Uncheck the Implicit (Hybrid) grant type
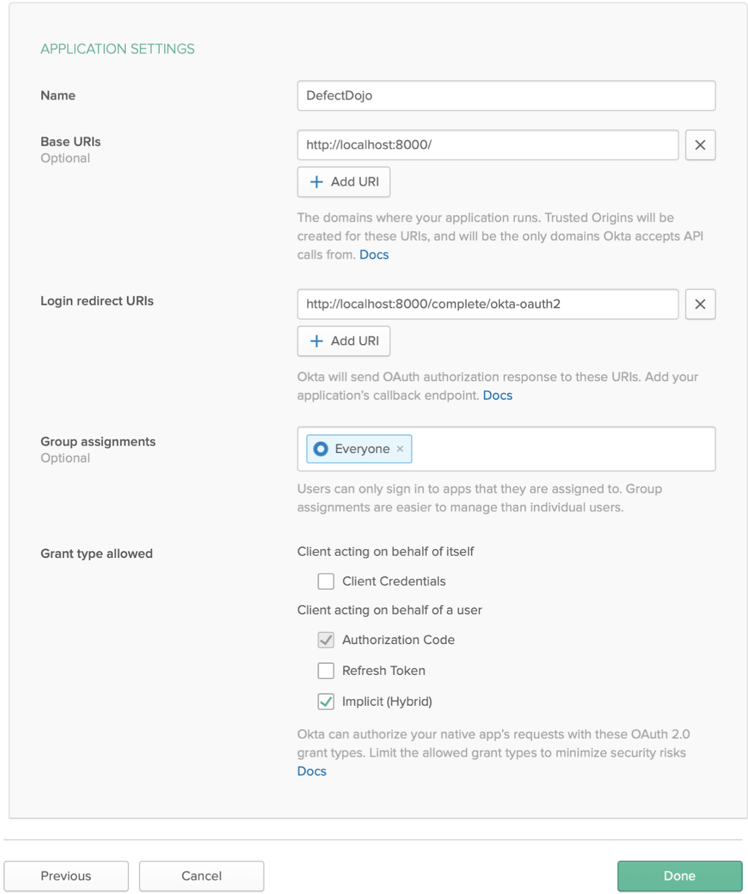 pyautogui.click(x=326, y=702)
